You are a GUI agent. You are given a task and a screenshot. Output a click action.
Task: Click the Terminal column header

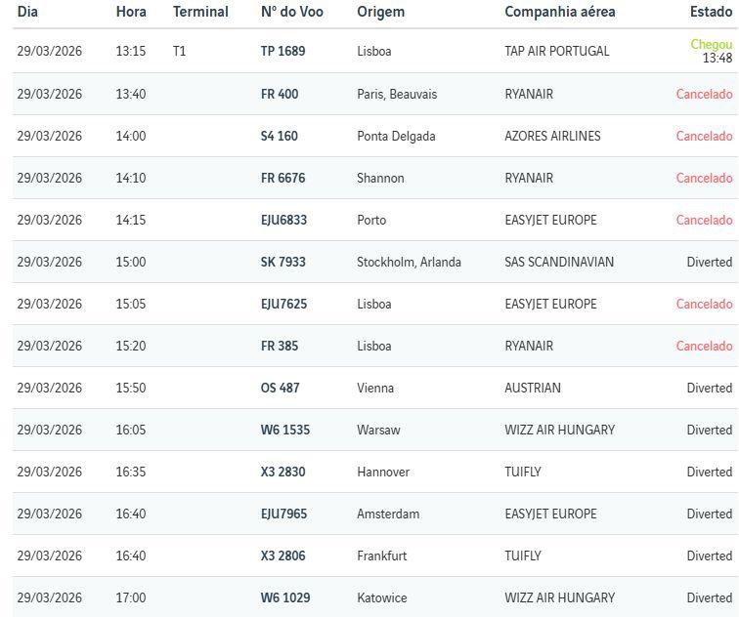pos(200,12)
